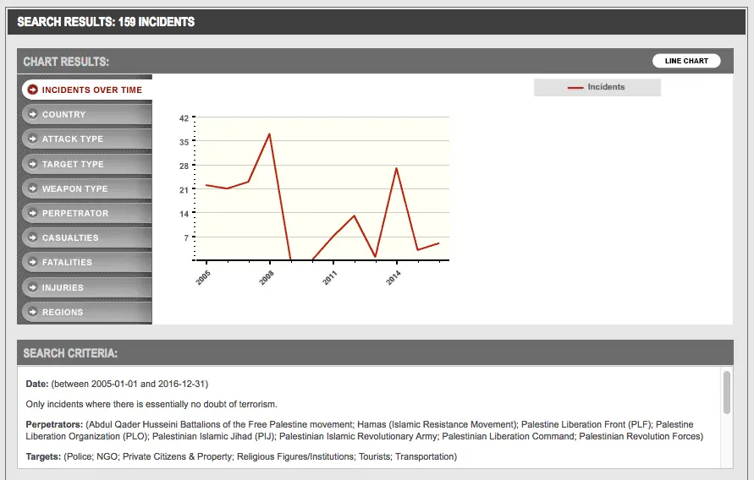This screenshot has width=754, height=480.
Task: Switch to the Attack Type chart
Action: pyautogui.click(x=87, y=139)
